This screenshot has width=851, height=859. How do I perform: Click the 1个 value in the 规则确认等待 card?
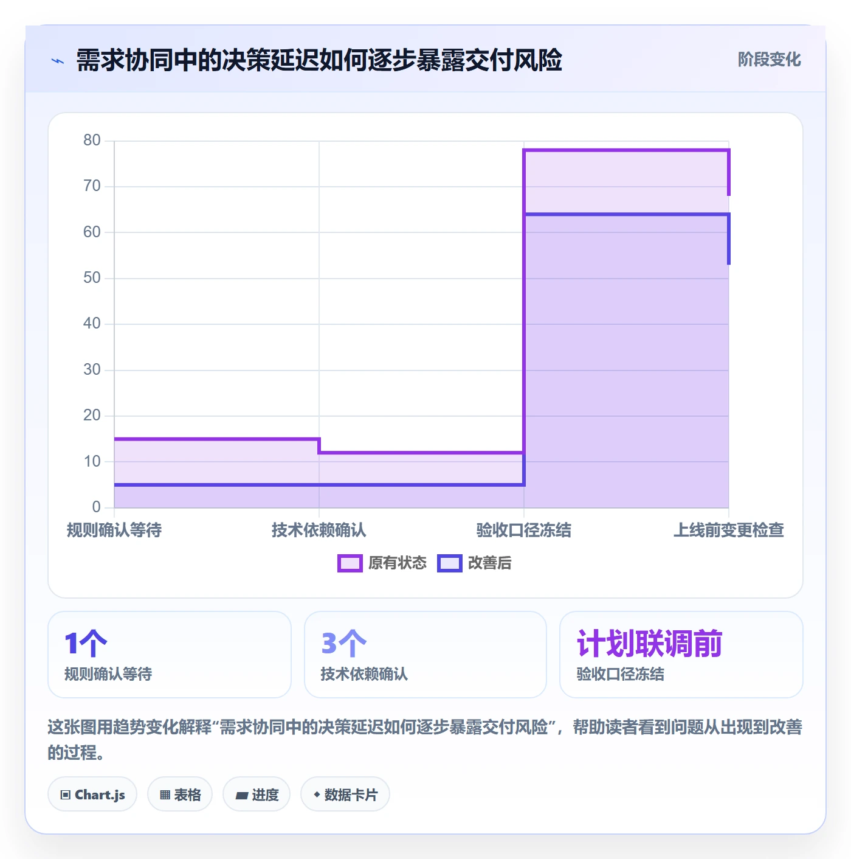86,644
